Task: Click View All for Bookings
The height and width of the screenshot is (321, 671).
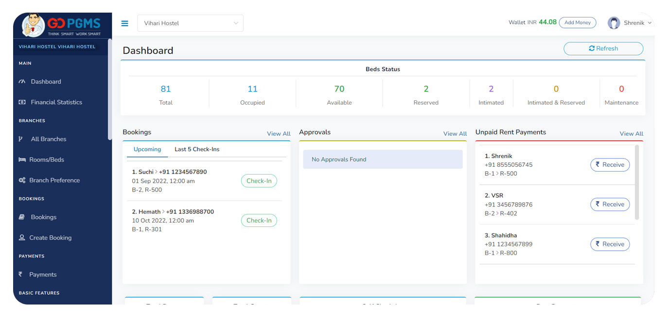Action: (x=279, y=134)
